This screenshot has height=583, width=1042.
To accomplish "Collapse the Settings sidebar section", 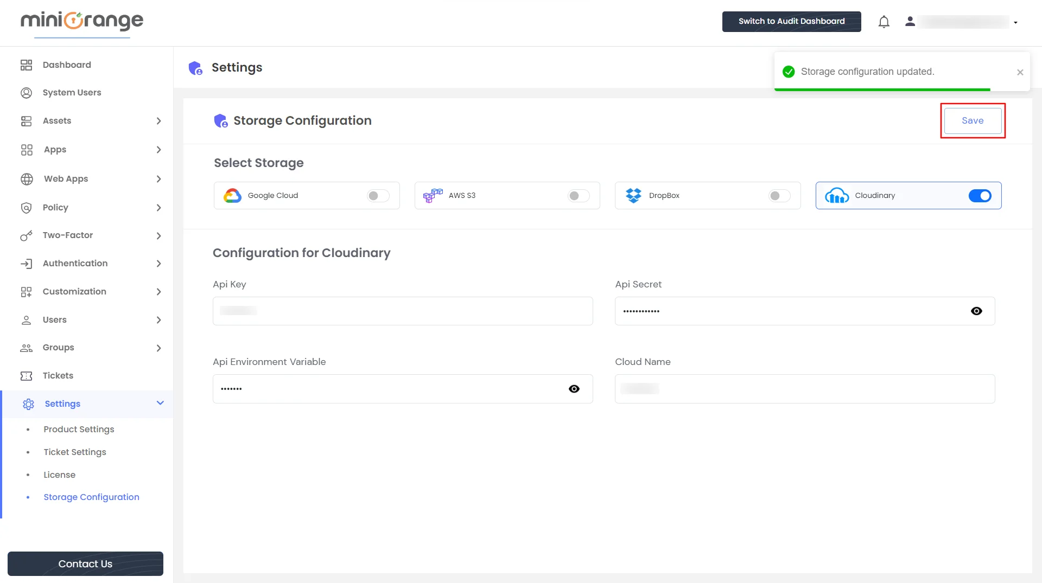I will [160, 403].
